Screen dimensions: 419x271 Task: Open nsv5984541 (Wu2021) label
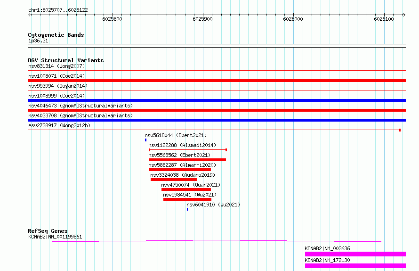coord(190,195)
